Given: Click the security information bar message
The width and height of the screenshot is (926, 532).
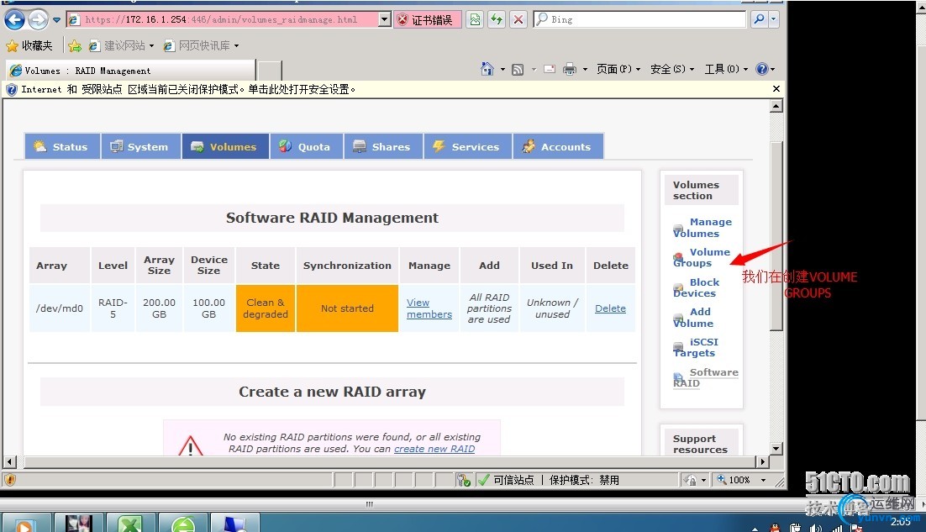Looking at the screenshot, I should pos(187,89).
